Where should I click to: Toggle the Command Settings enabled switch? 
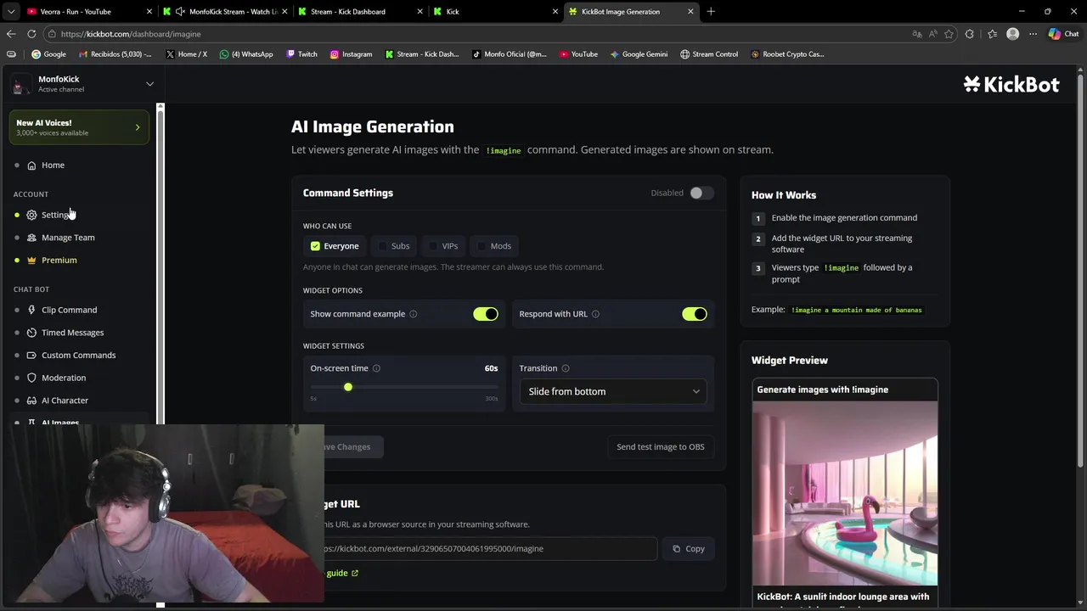[701, 193]
